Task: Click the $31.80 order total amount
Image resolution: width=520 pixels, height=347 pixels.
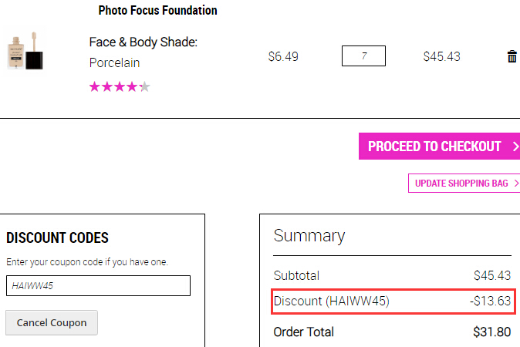Action: click(492, 332)
